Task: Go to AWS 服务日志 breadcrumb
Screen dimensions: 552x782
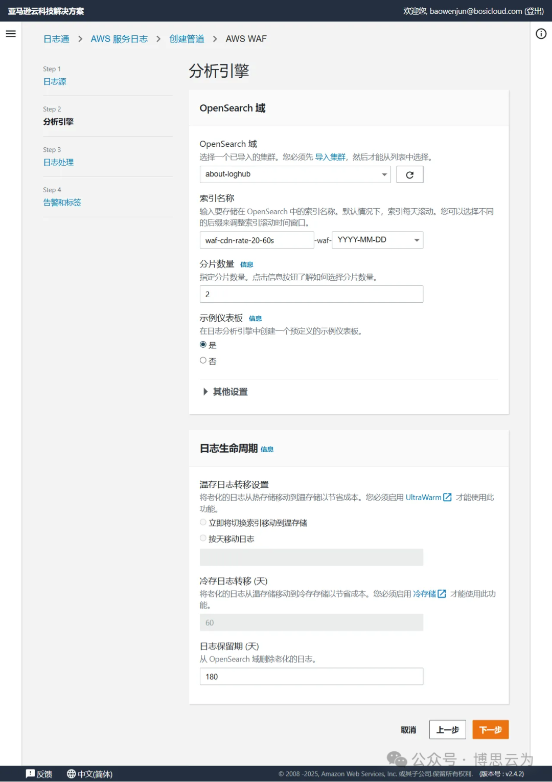Action: [x=119, y=39]
